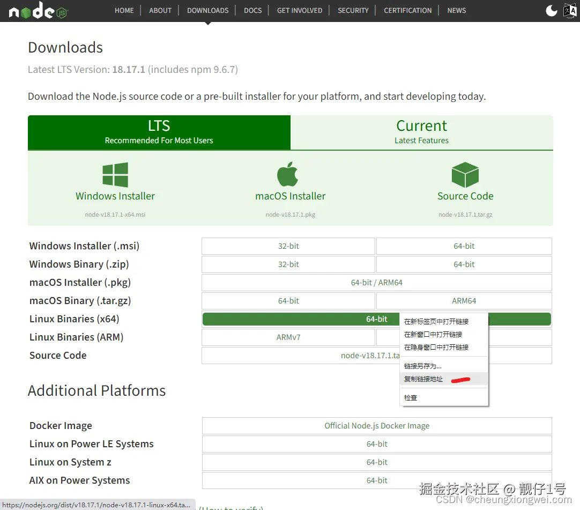580x510 pixels.
Task: Choose 在新标签页中打开链接 from context menu
Action: coord(444,321)
